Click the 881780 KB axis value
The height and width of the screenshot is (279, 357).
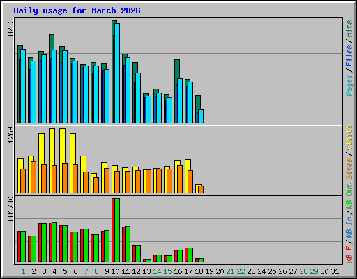click(10, 209)
